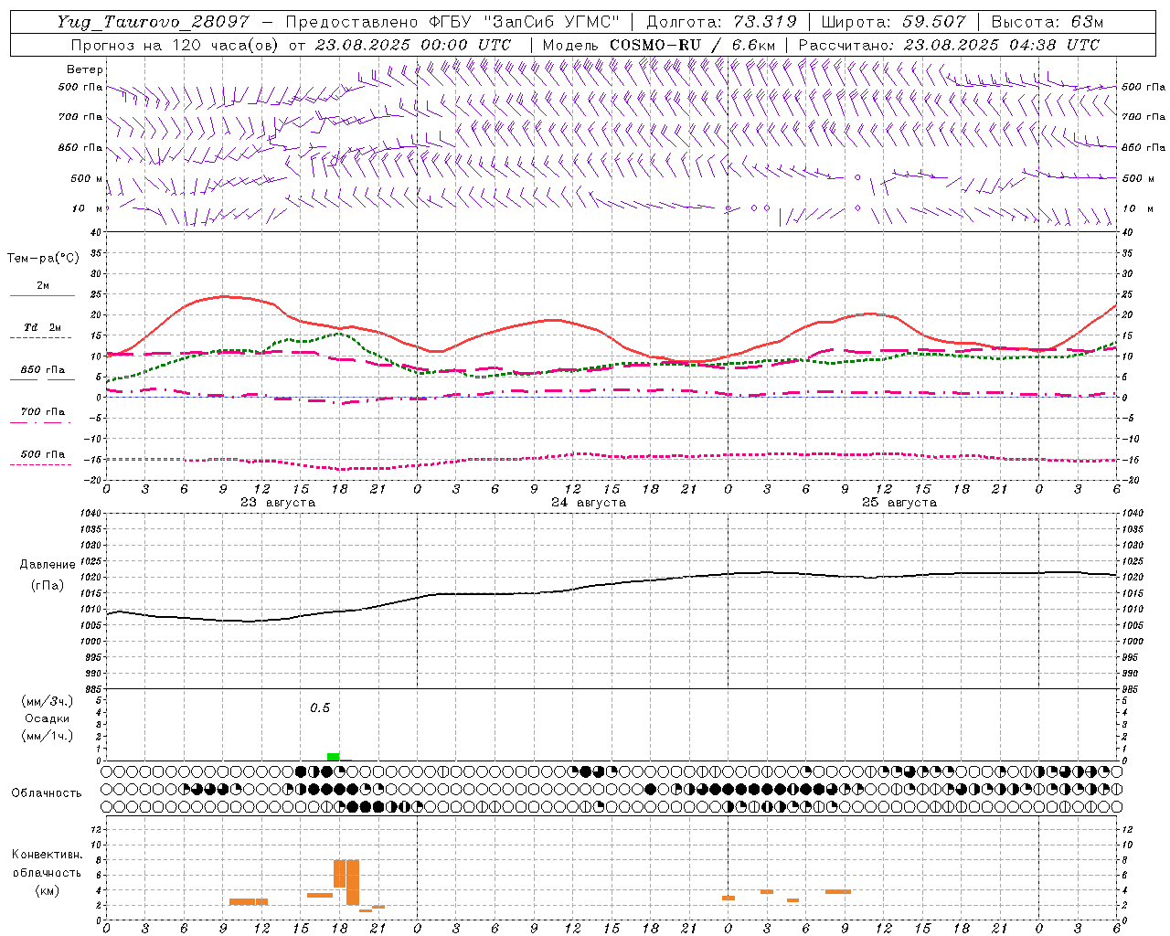Select the text Предоставлено ФГБУ "ЗапСиб УГМС"
Viewport: 1170px width, 936px height.
point(453,22)
